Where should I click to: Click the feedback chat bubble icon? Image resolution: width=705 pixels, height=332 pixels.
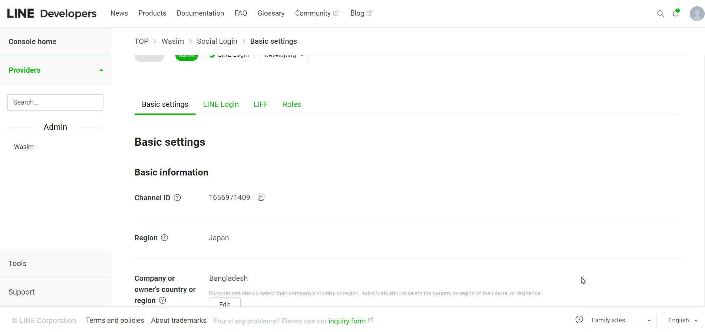(579, 319)
